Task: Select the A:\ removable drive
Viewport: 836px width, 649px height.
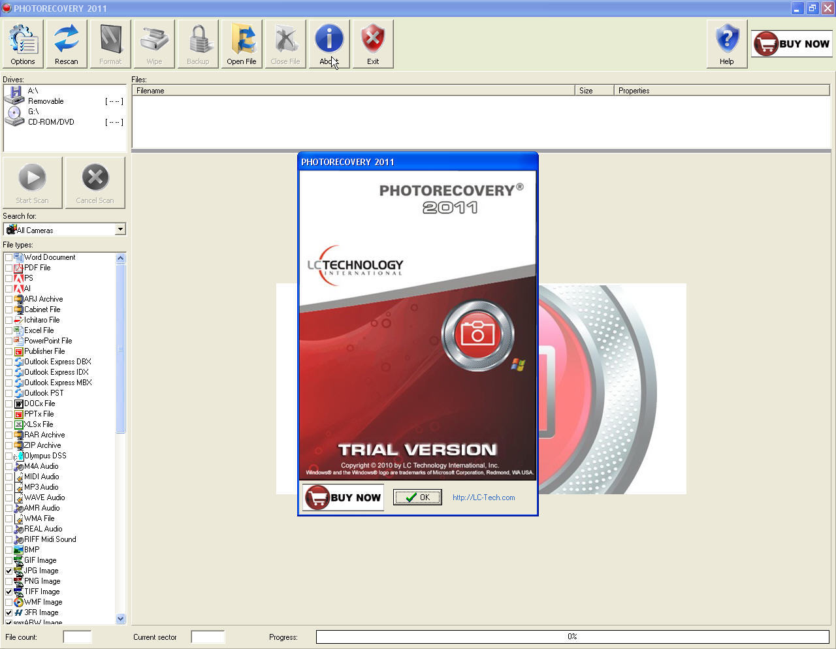Action: click(x=64, y=96)
